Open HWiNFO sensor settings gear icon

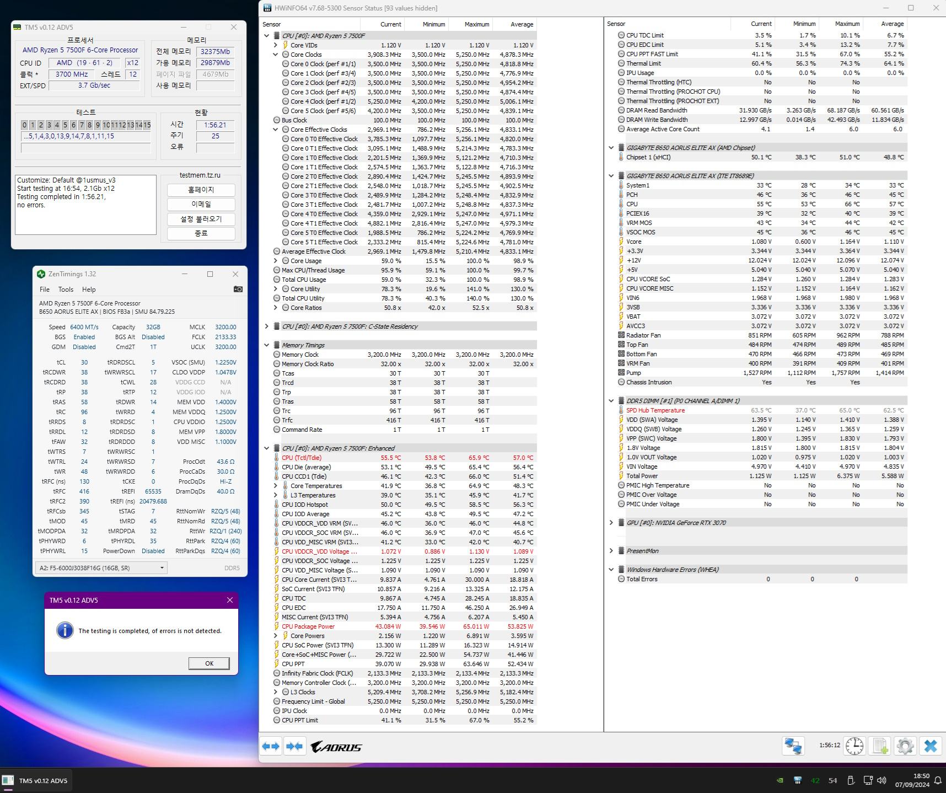click(x=905, y=746)
